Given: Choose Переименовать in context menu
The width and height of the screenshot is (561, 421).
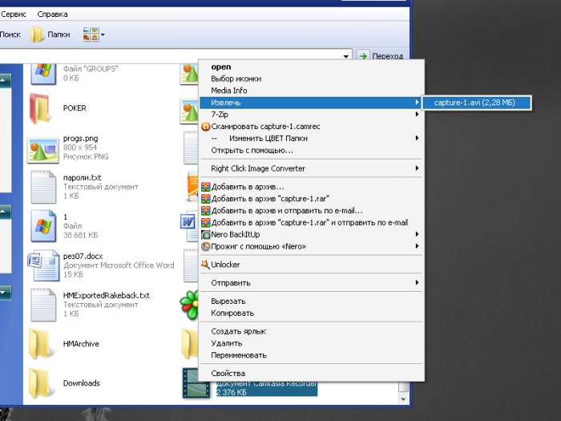Looking at the screenshot, I should pos(311,355).
